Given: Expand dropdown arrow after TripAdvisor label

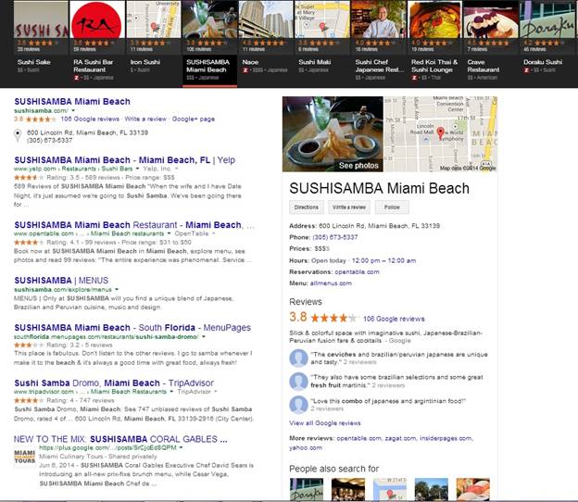Looking at the screenshot, I should click(216, 392).
